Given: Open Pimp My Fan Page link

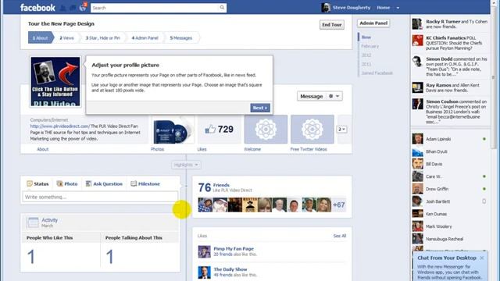Looking at the screenshot, I should click(x=234, y=248).
